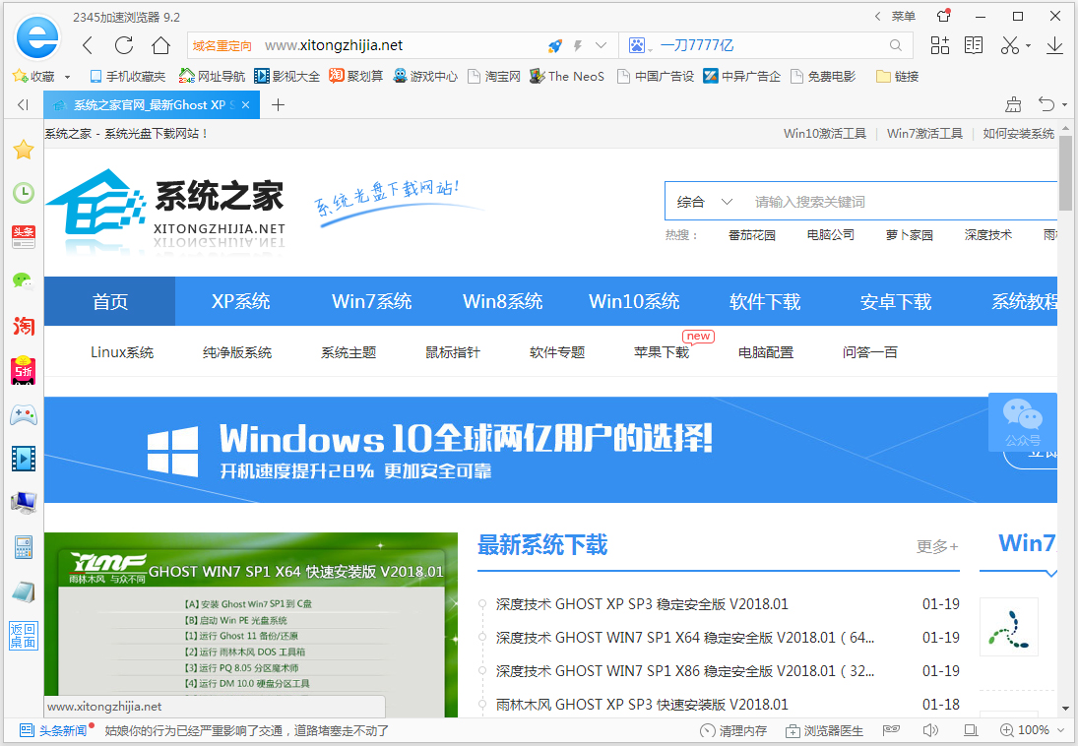Click the lightning bolt icon in address bar
Image resolution: width=1078 pixels, height=746 pixels.
click(578, 46)
